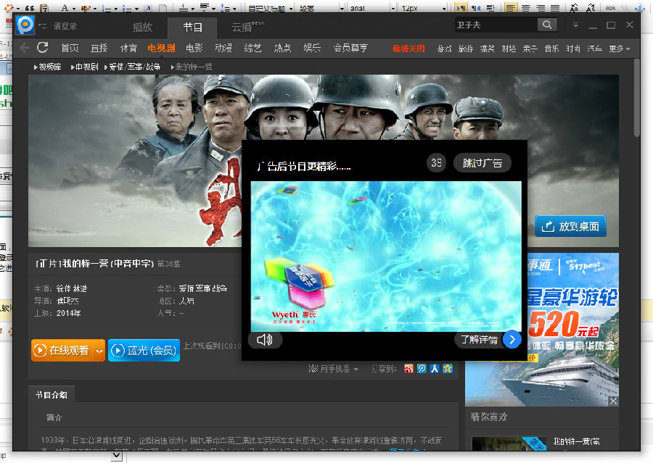Click the blue arrow next to 了解详情
Screen dimensions: 653x463
pyautogui.click(x=512, y=339)
